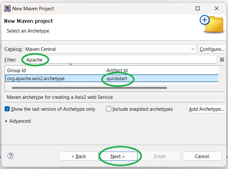Click the Configure... button
This screenshot has width=228, height=169.
click(x=212, y=49)
